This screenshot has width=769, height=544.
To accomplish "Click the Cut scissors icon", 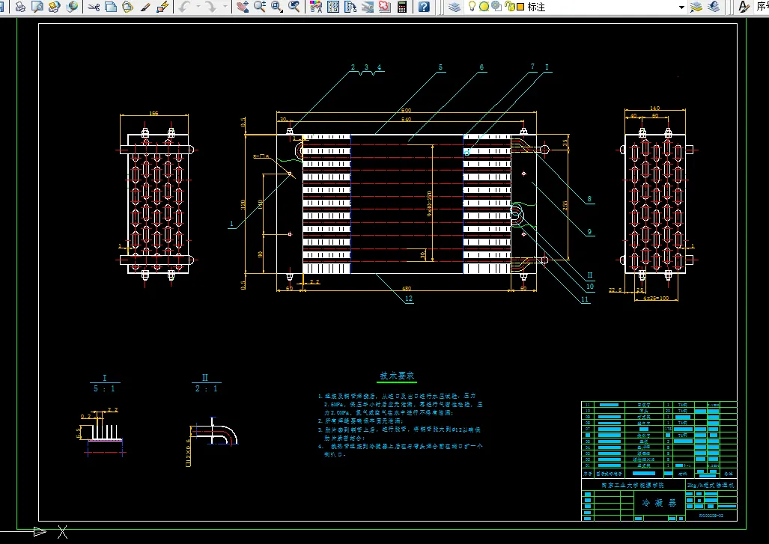I will tap(94, 7).
